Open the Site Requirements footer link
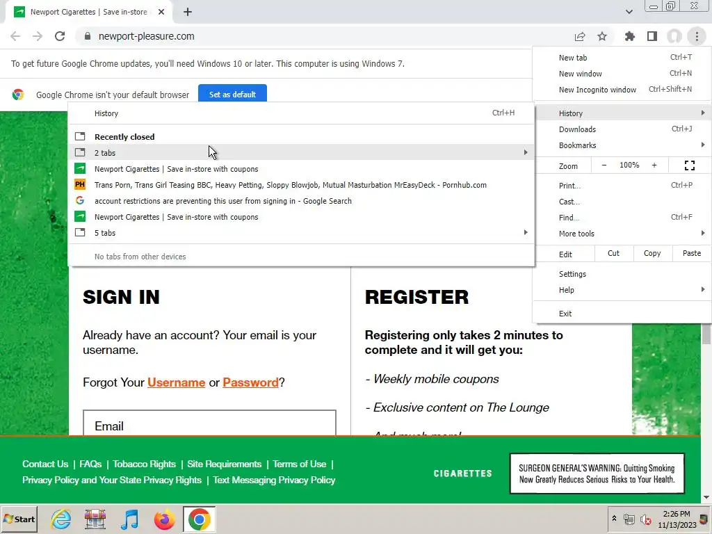This screenshot has height=534, width=712. [225, 464]
